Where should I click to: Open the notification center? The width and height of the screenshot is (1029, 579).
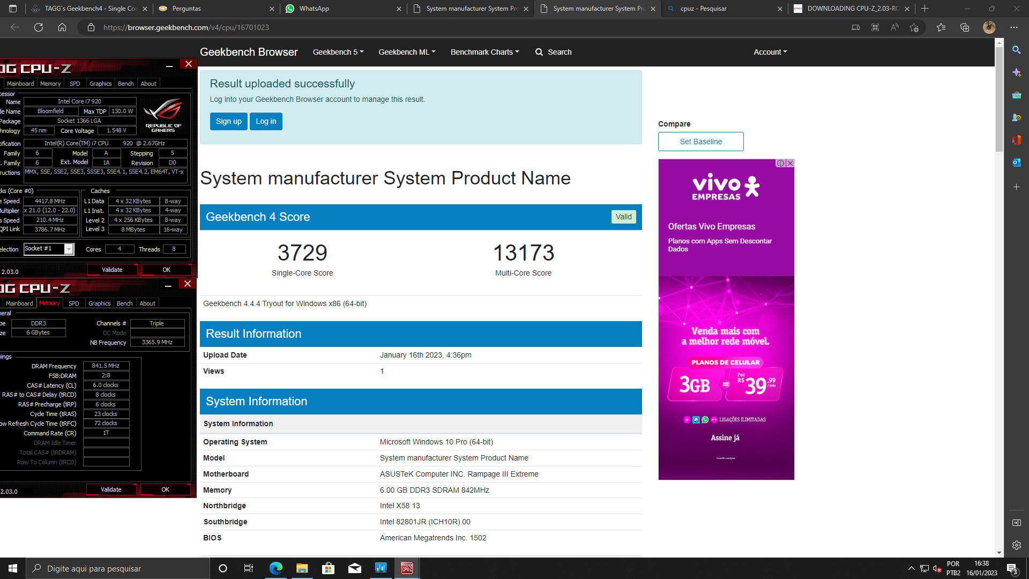pyautogui.click(x=1012, y=568)
